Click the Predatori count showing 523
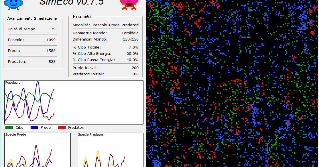 tap(52, 61)
